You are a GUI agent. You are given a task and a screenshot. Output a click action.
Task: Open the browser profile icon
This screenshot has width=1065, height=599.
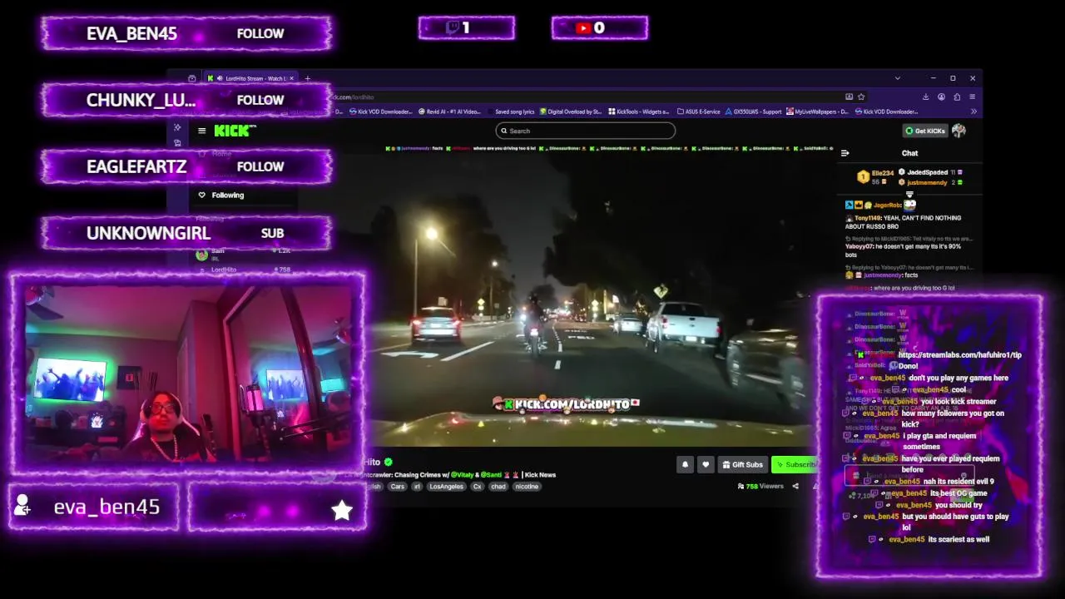(x=941, y=97)
